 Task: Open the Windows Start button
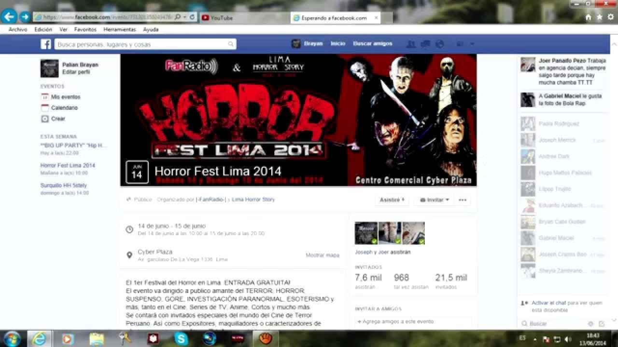(12, 339)
